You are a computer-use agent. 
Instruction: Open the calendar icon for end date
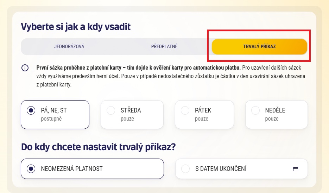pyautogui.click(x=296, y=169)
